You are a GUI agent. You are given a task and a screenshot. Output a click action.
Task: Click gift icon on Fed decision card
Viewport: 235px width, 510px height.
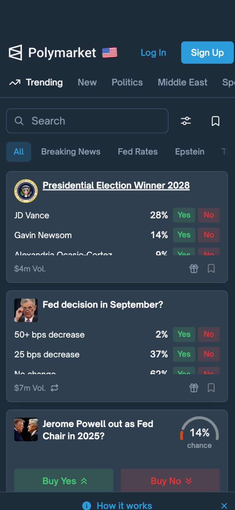[194, 388]
